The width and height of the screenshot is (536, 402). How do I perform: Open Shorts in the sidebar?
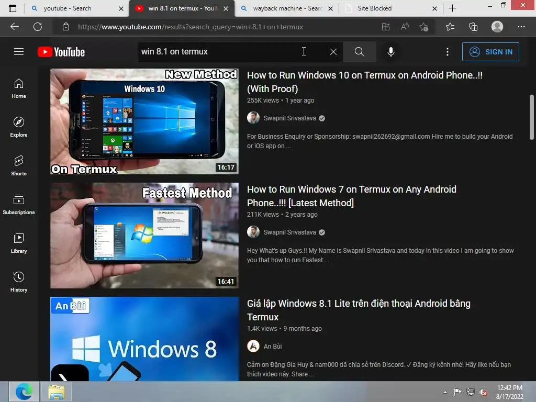(19, 166)
